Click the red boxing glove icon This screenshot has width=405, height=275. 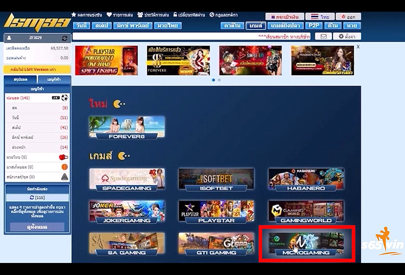pyautogui.click(x=64, y=157)
